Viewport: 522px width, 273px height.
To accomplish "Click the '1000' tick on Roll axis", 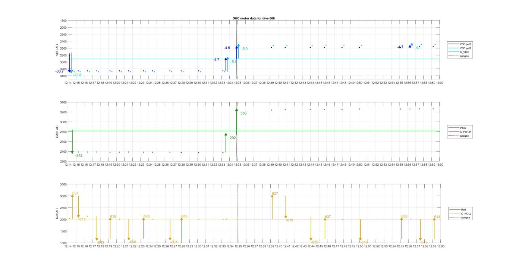I will 63,243.
